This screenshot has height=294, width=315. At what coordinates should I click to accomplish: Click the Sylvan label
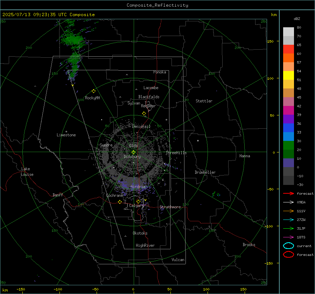[134, 103]
